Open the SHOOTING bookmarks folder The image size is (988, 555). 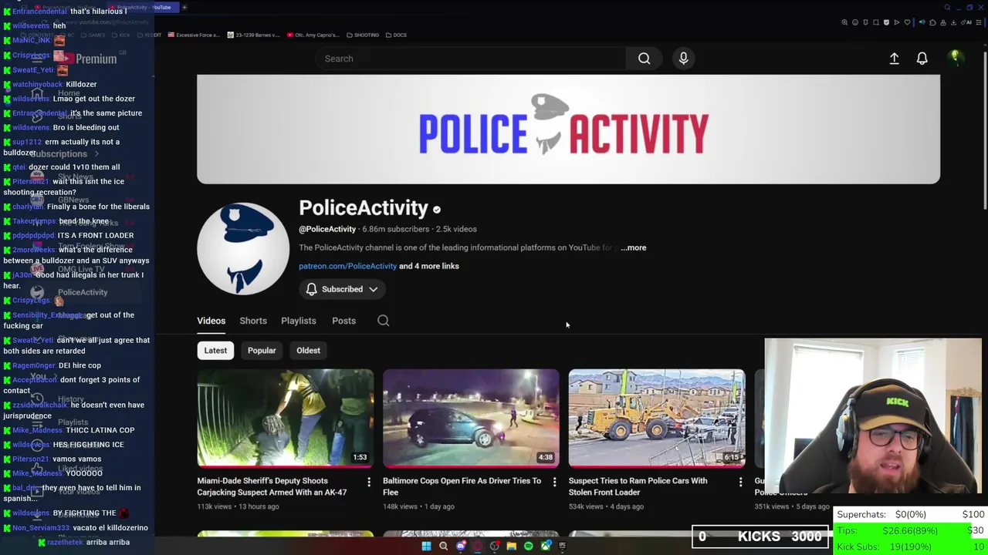(363, 35)
